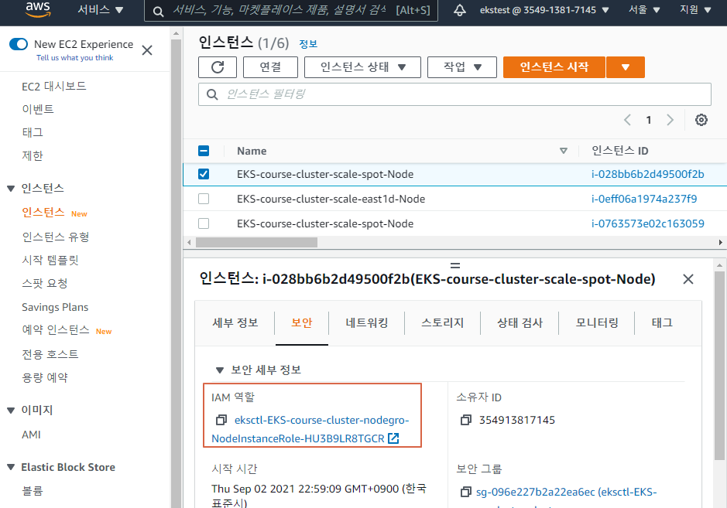
Task: Click the refresh instances icon button
Action: coord(218,67)
